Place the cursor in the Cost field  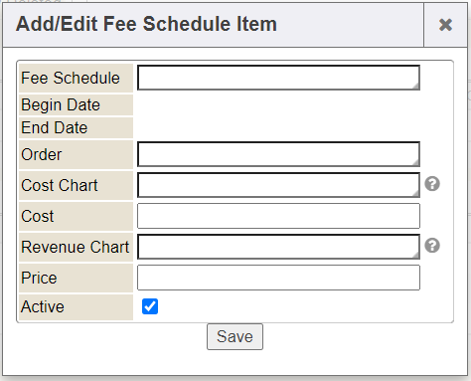pyautogui.click(x=278, y=216)
